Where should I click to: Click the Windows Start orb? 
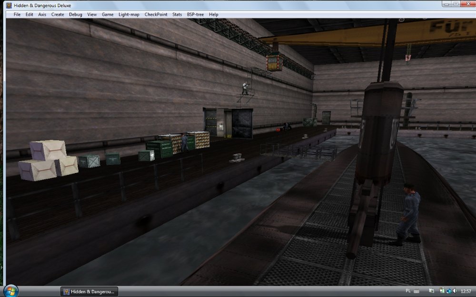(11, 291)
